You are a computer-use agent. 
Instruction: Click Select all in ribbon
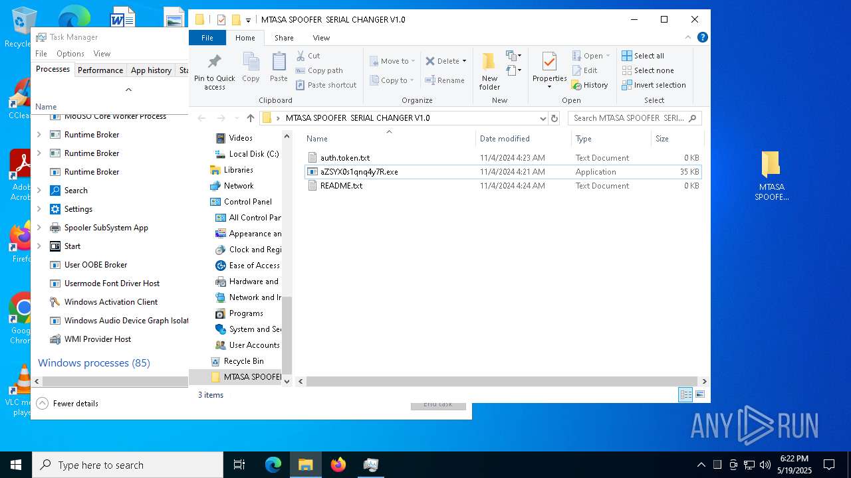(643, 56)
